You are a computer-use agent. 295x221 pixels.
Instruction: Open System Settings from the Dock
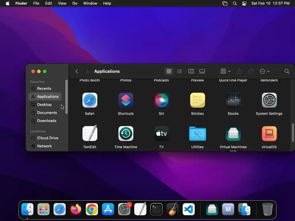pos(124,209)
